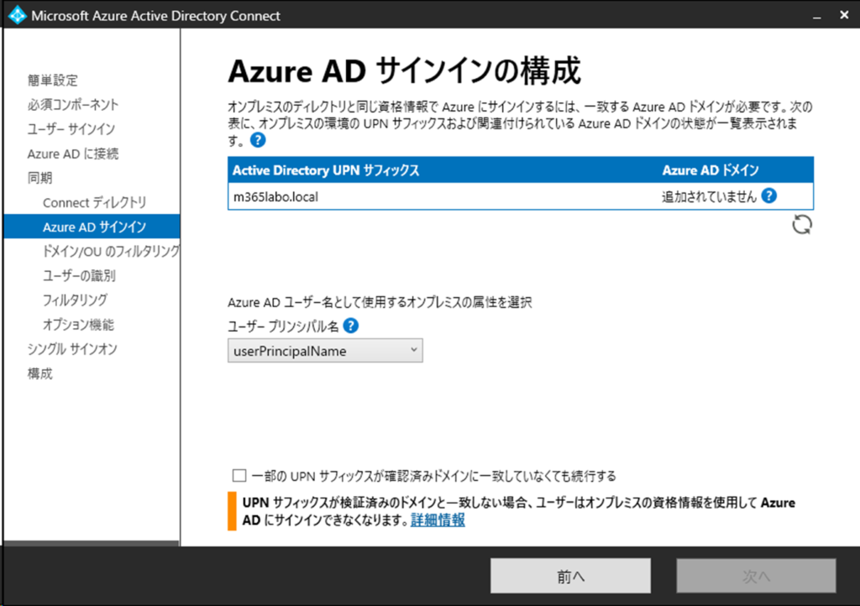Select Azure AD に接続 in sidebar

tap(73, 154)
